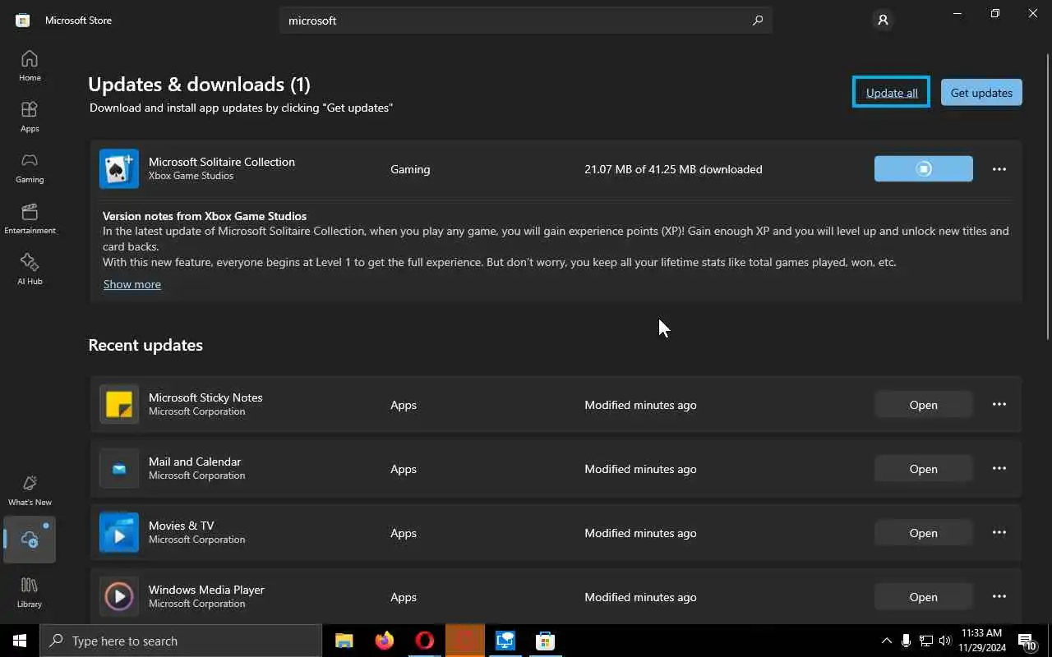Open the Apps section in sidebar

(x=30, y=117)
